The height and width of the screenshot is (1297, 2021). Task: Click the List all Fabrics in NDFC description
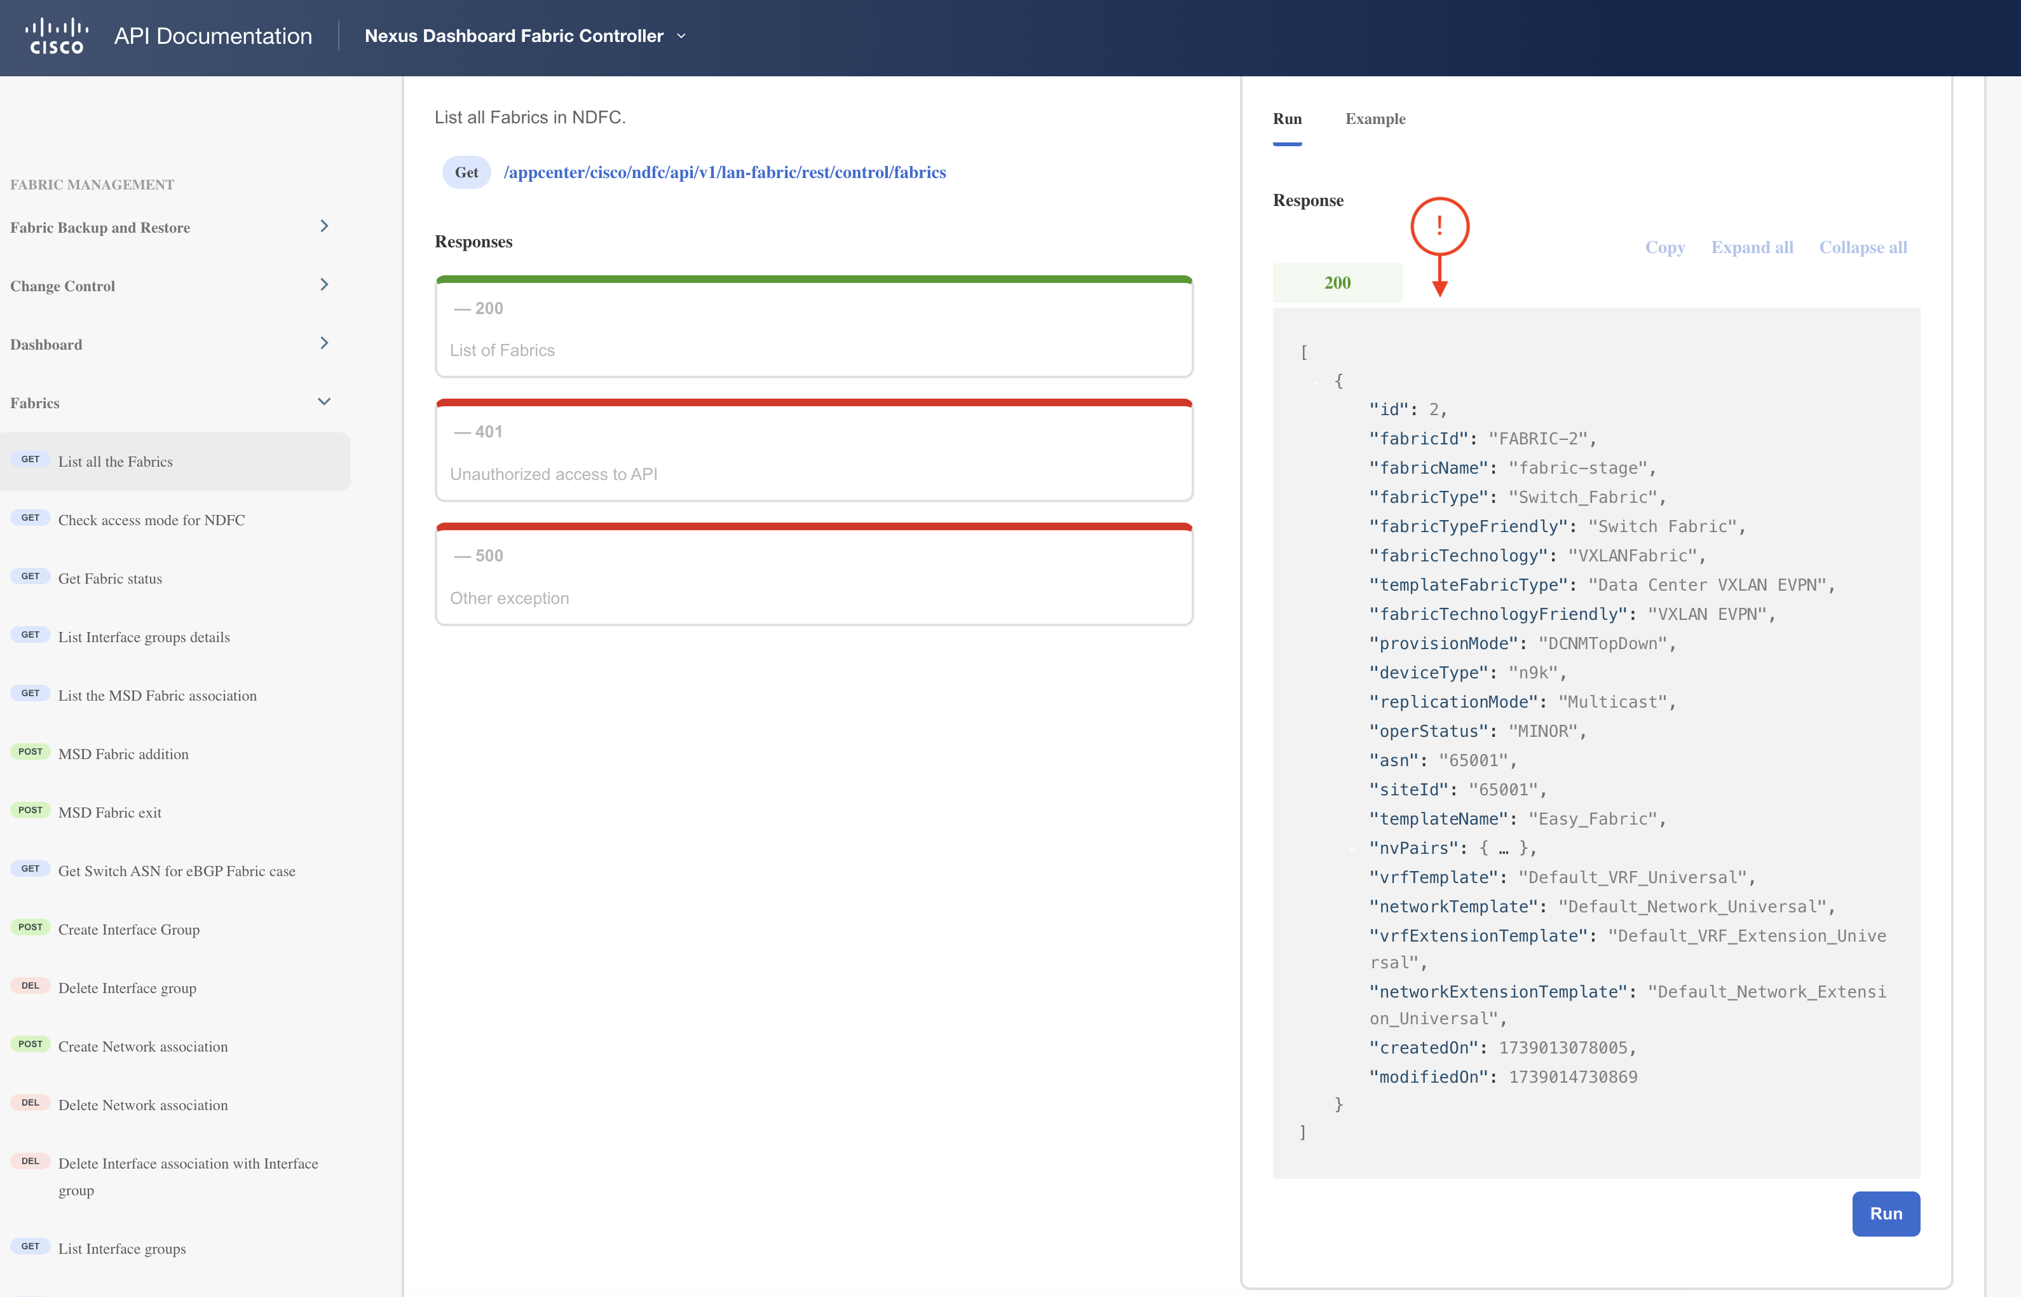tap(530, 118)
